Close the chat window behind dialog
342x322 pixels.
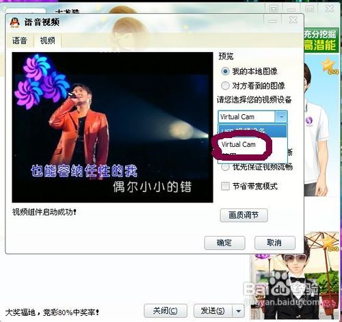tap(330, 9)
